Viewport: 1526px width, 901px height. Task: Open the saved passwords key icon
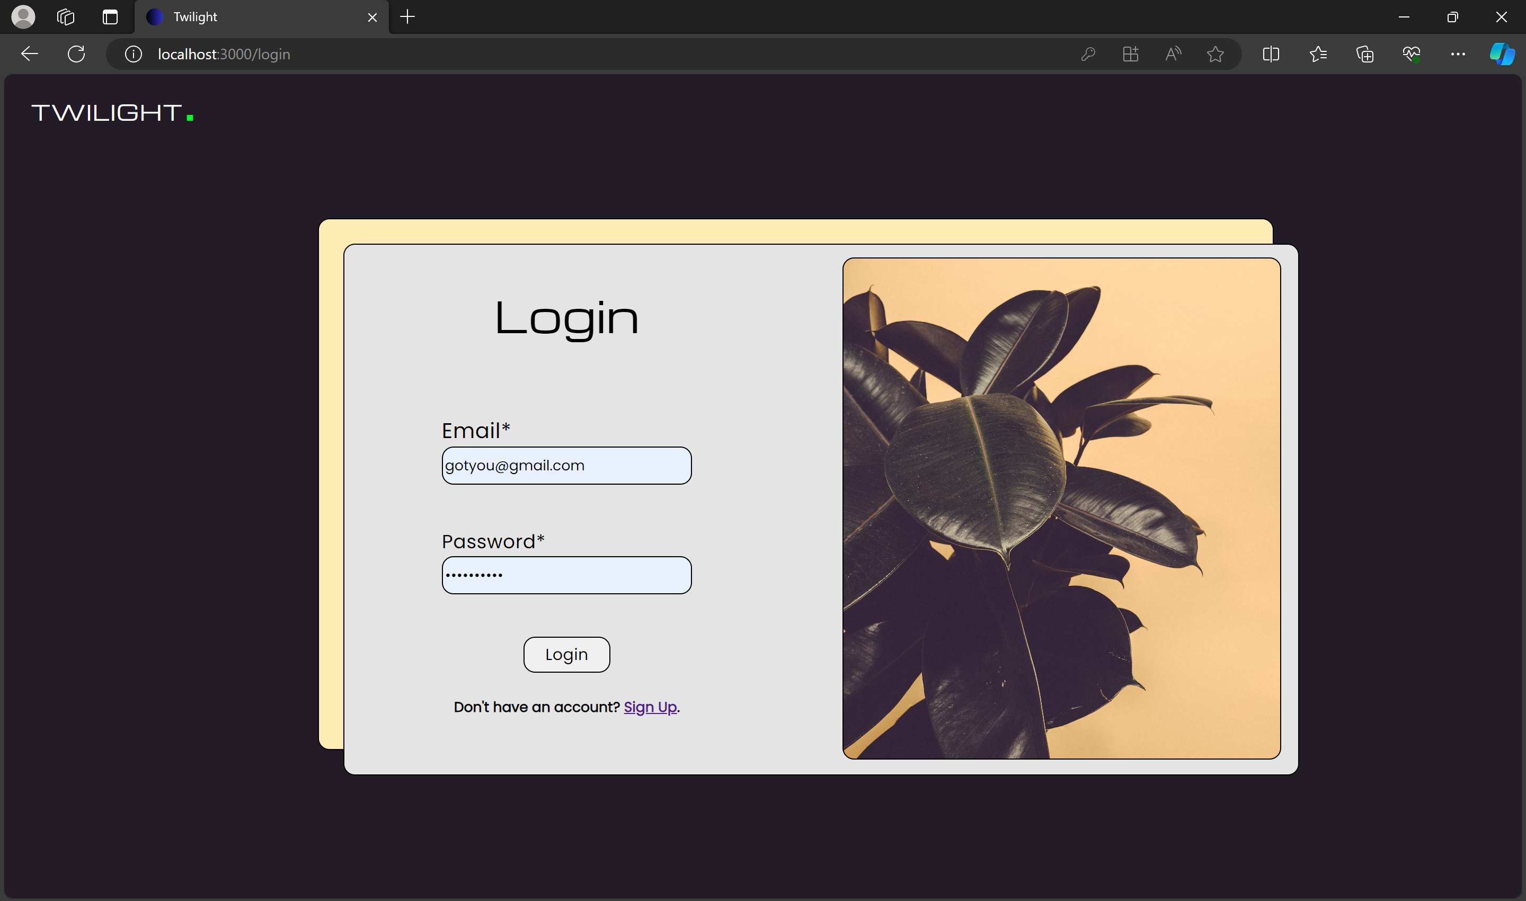[1088, 54]
